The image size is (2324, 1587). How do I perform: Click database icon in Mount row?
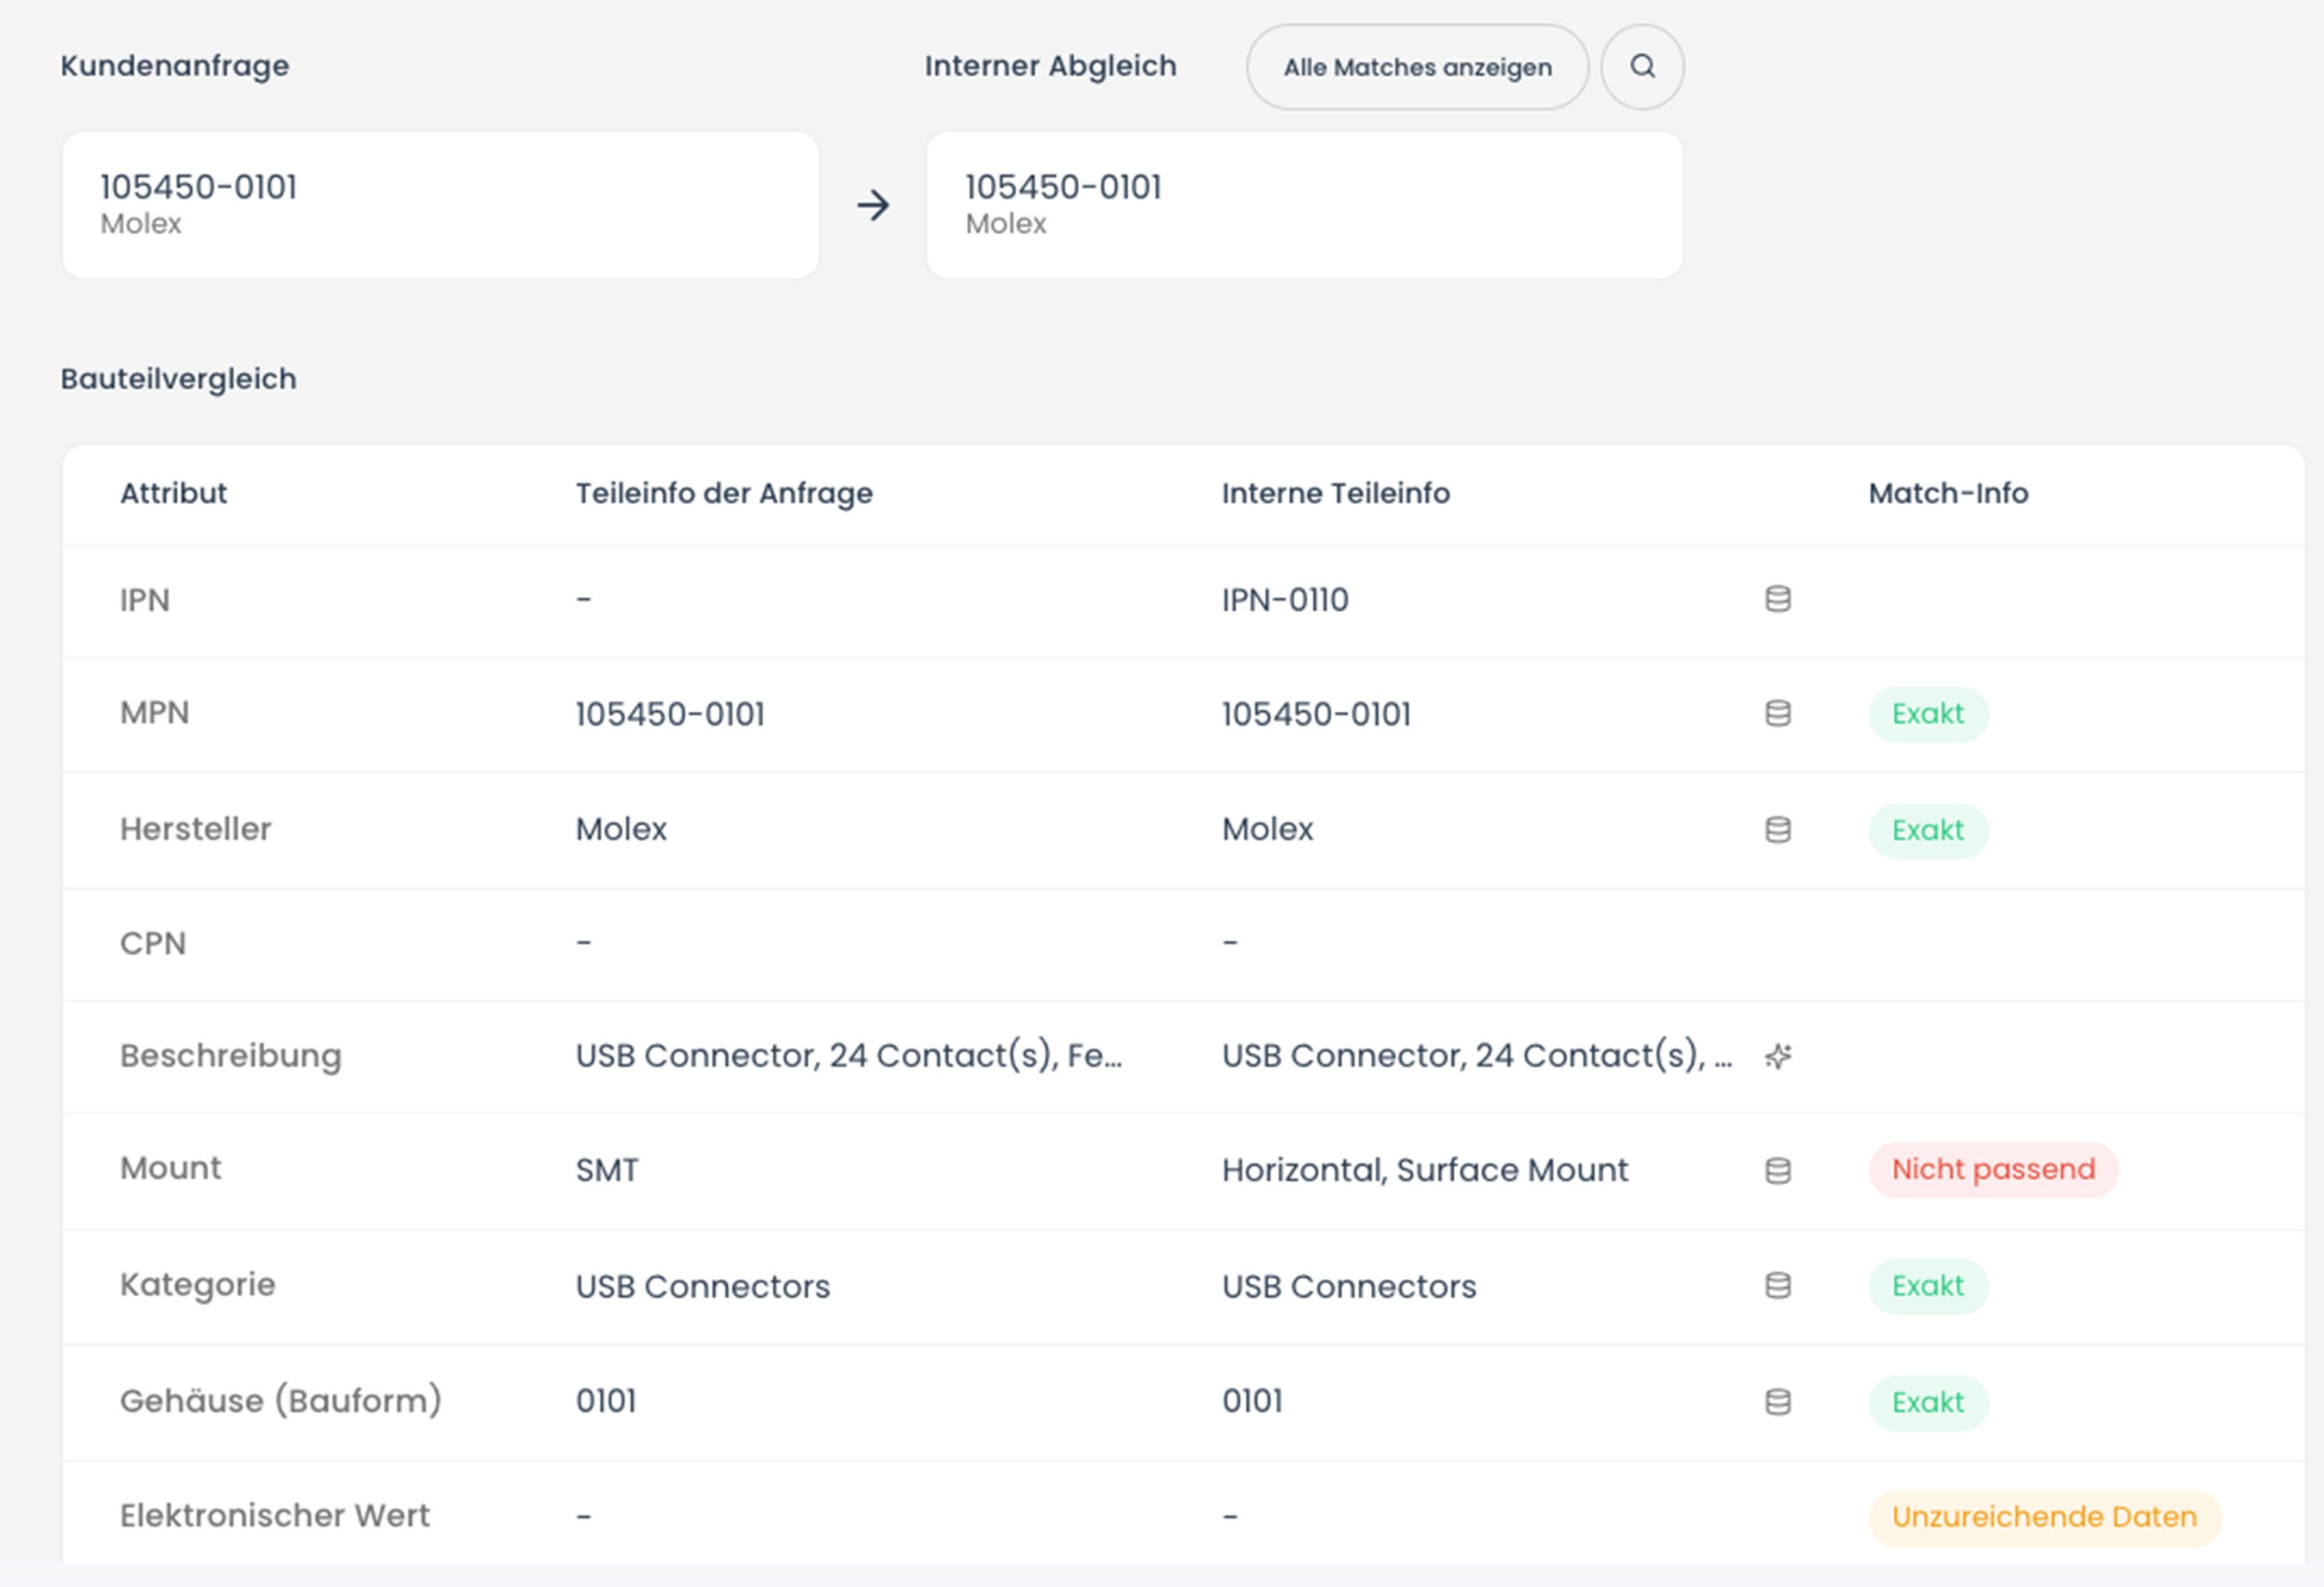click(x=1777, y=1170)
